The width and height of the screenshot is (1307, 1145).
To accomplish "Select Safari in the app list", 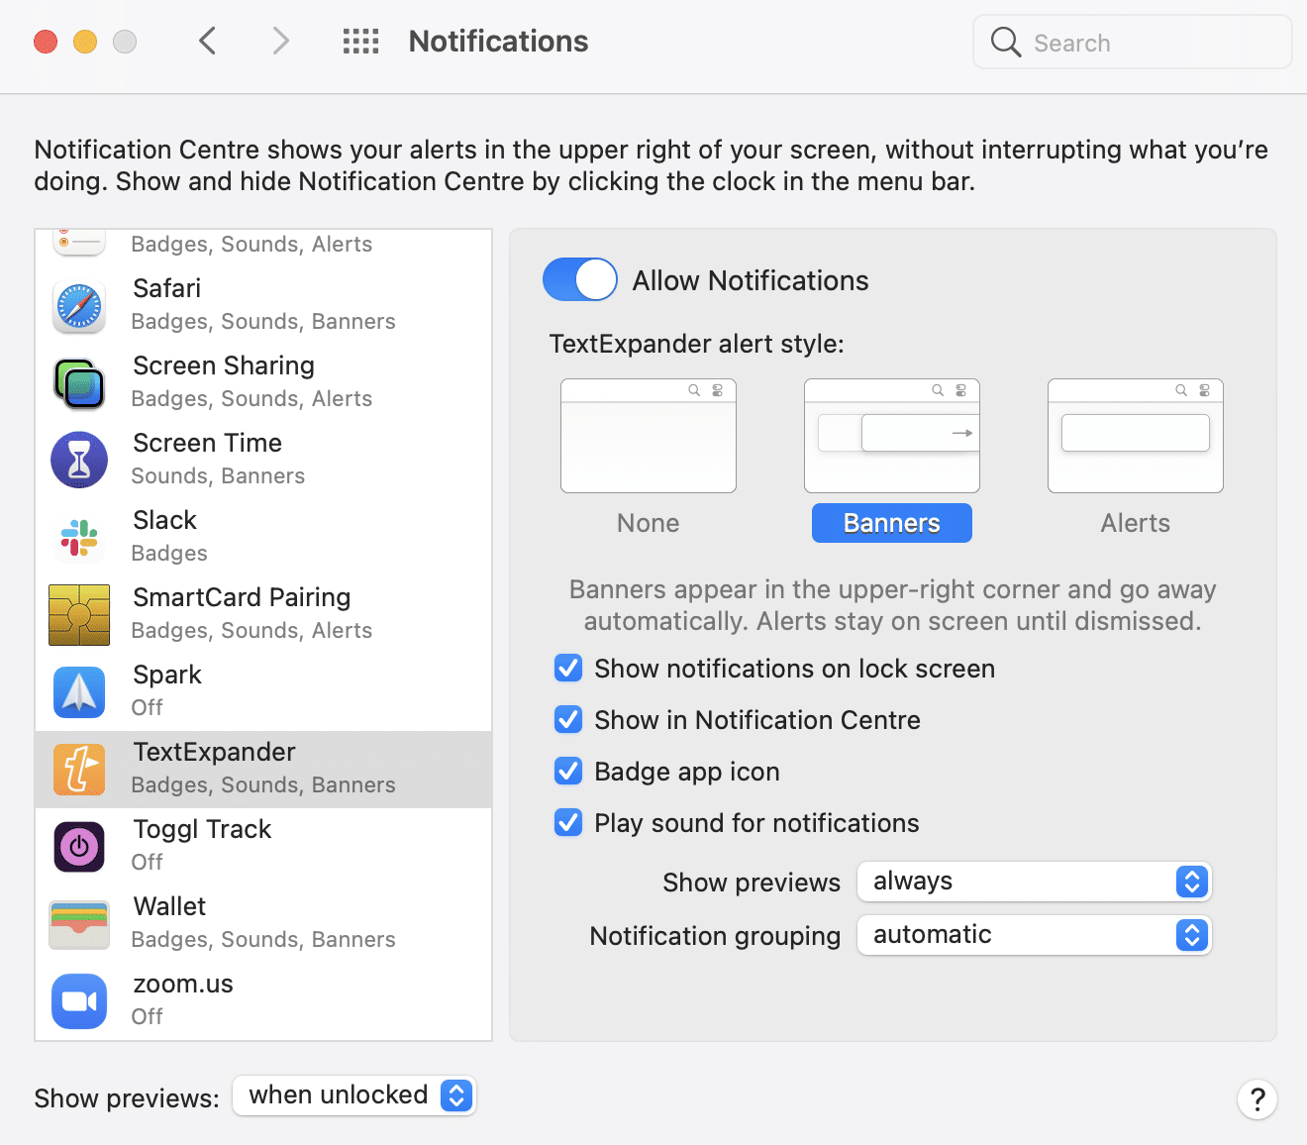I will [x=263, y=306].
